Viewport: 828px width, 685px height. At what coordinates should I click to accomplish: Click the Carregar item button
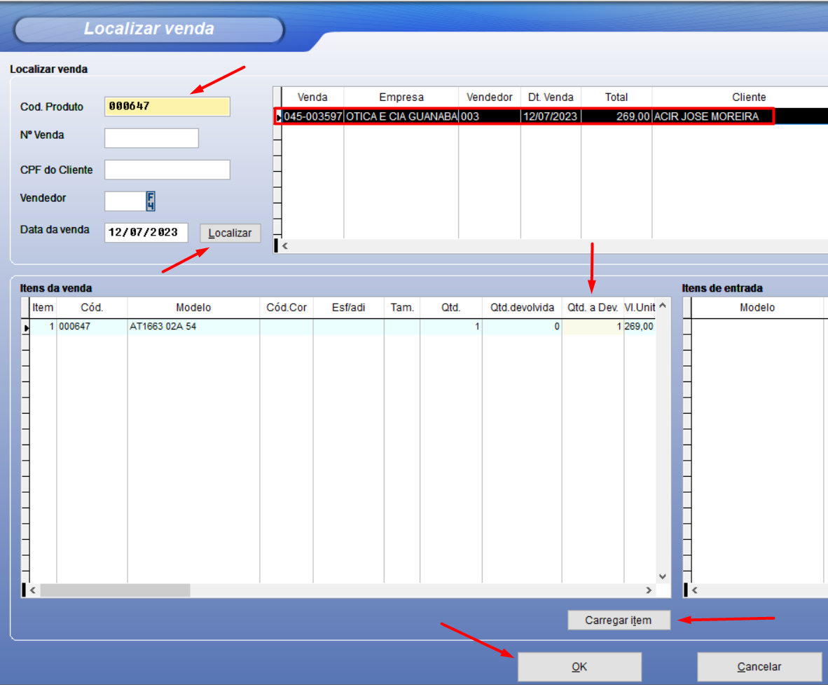pyautogui.click(x=619, y=620)
